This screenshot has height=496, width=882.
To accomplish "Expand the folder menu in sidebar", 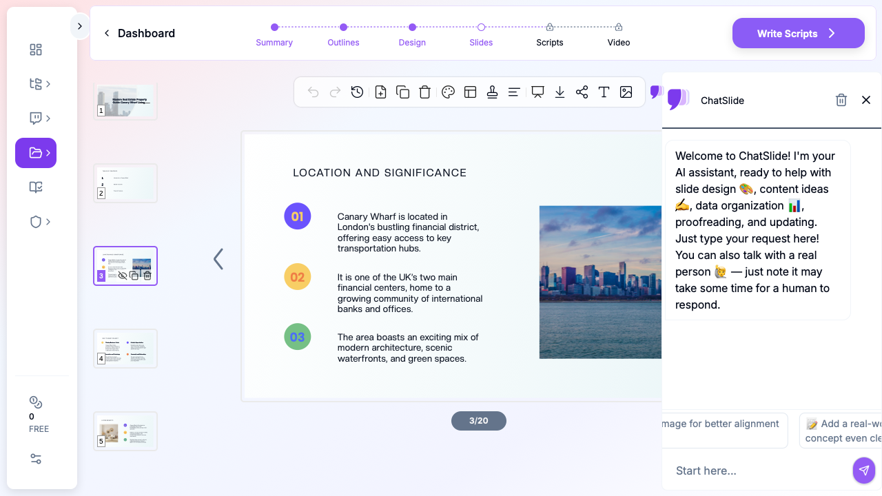I will [x=36, y=153].
